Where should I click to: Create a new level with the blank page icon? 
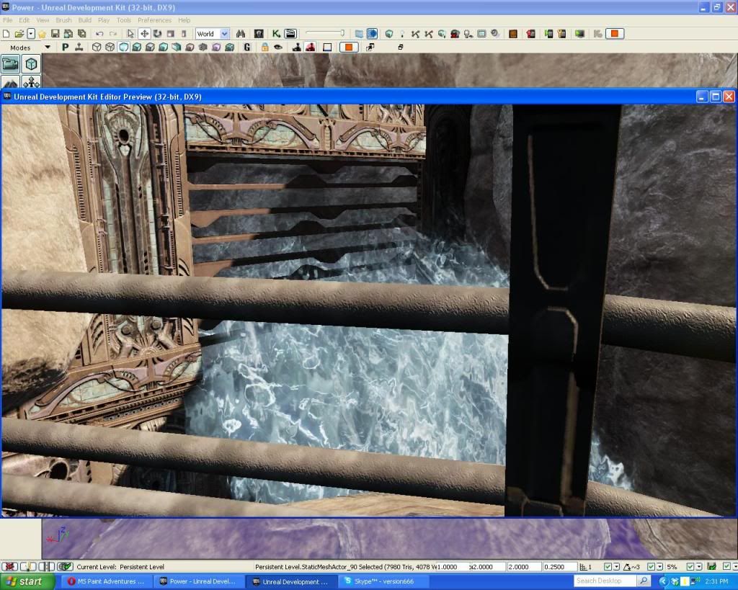6,34
